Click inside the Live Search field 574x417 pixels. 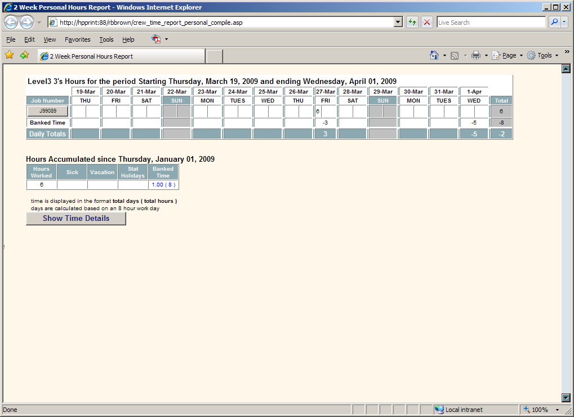490,23
